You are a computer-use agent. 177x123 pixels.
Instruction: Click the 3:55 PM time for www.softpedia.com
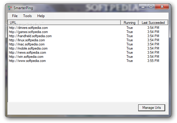(x=153, y=61)
